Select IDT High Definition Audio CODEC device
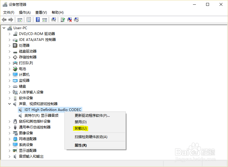Image resolution: width=228 pixels, height=167 pixels. (x=50, y=110)
